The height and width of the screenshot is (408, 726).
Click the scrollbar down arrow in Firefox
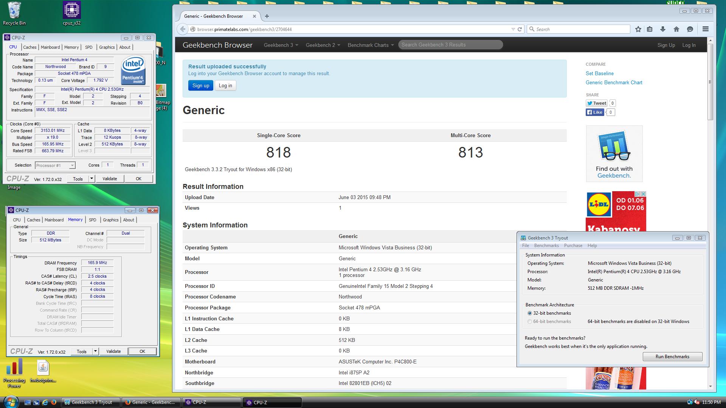tap(710, 386)
